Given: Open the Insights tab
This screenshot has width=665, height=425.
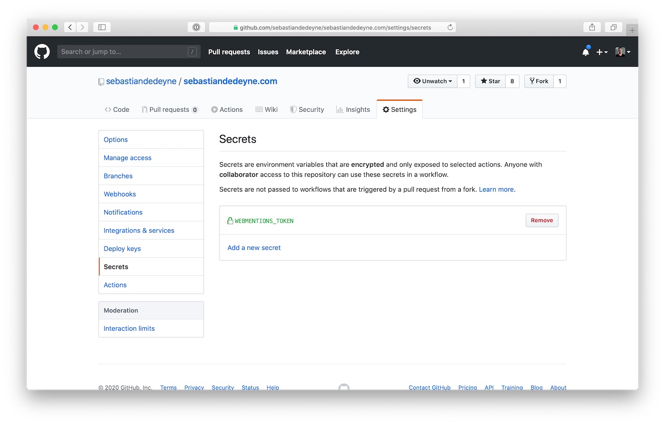Looking at the screenshot, I should coord(353,109).
